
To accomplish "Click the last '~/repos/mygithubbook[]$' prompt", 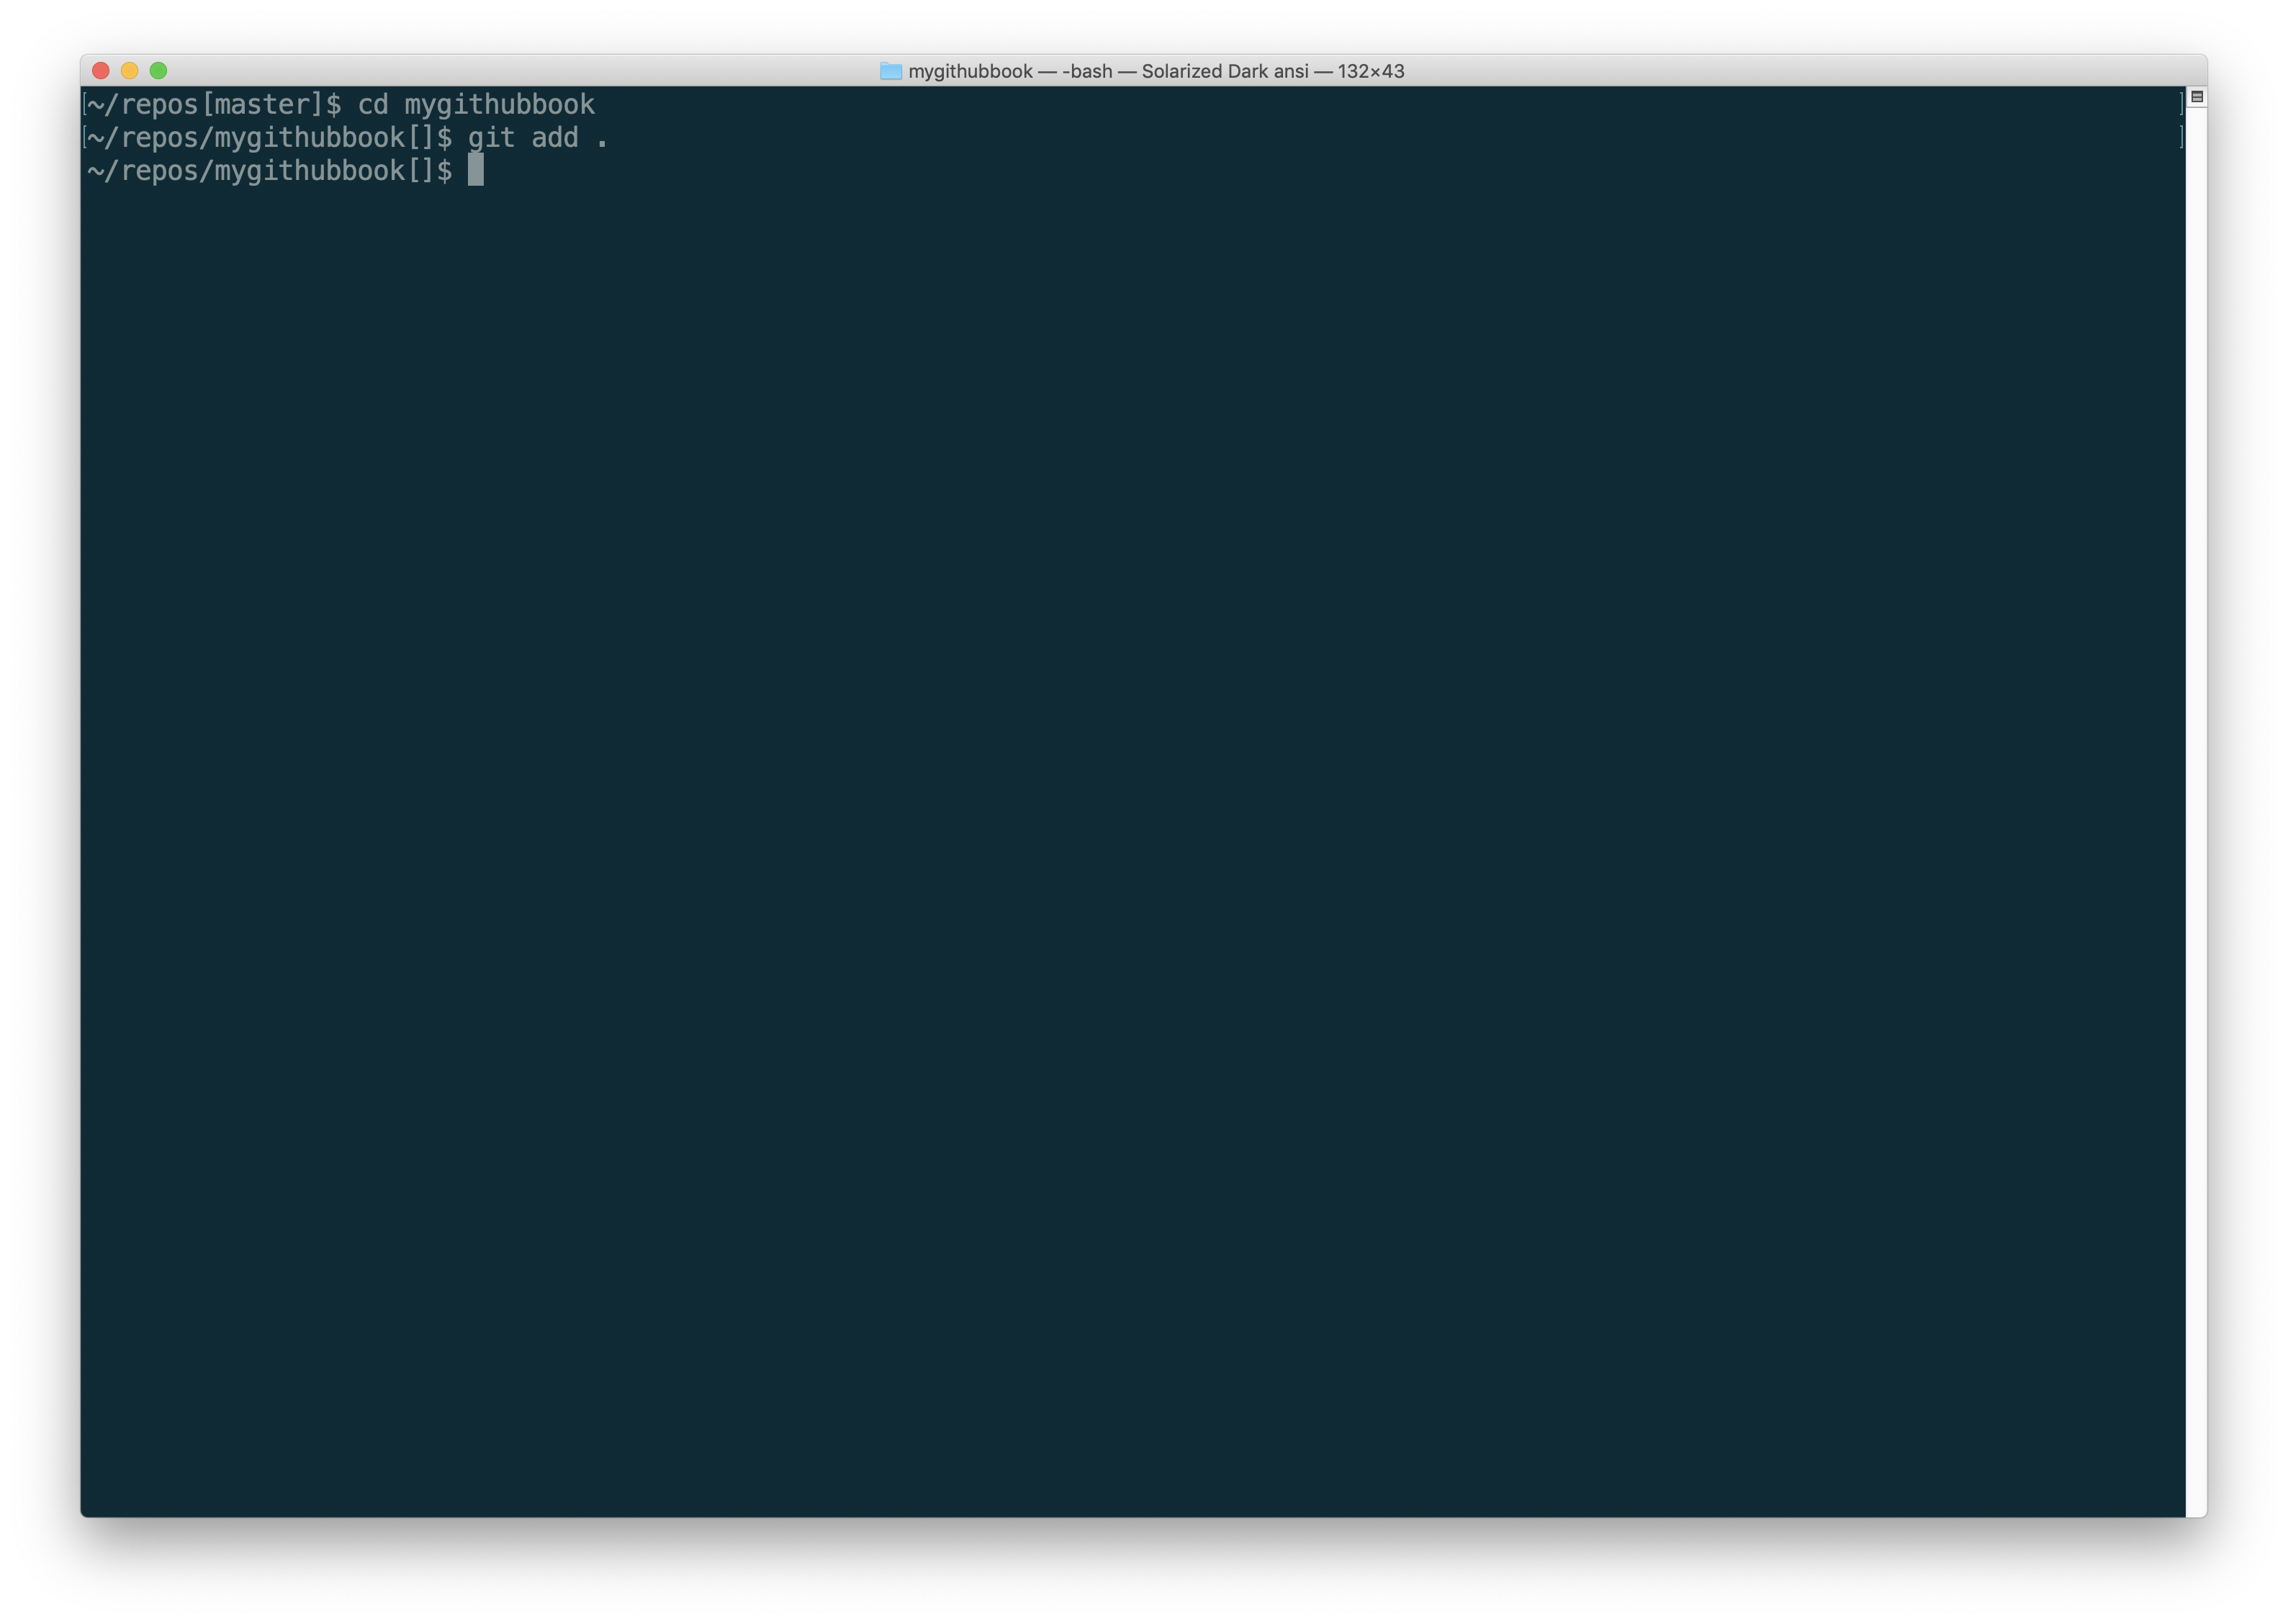I will [x=270, y=171].
